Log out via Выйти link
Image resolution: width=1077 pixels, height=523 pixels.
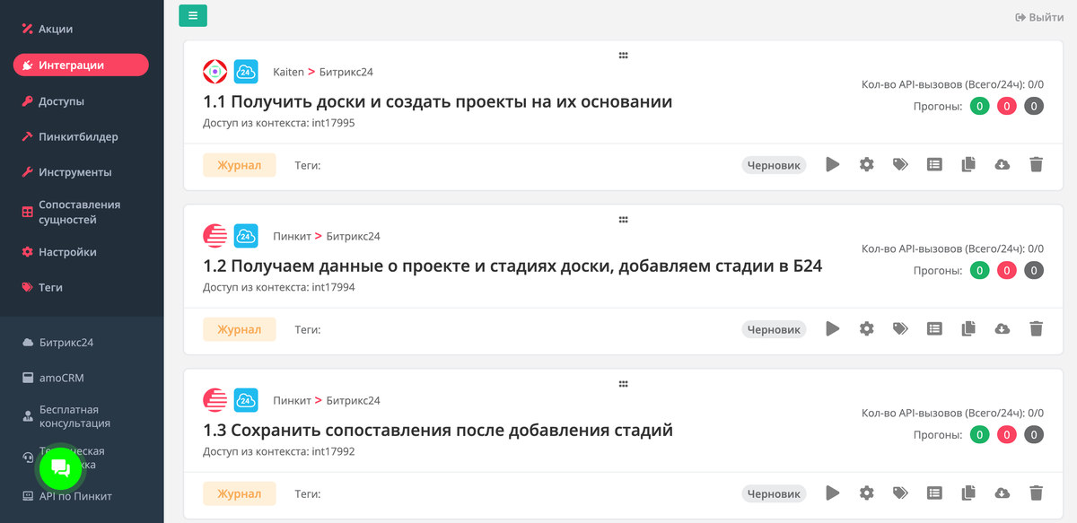[x=1039, y=17]
